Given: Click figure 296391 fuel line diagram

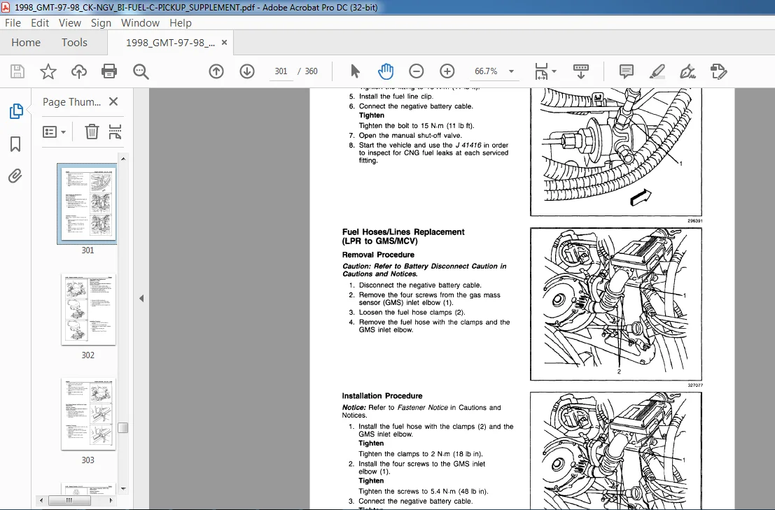Looking at the screenshot, I should click(x=616, y=152).
